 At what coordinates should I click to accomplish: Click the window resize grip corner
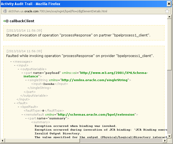point(169,141)
